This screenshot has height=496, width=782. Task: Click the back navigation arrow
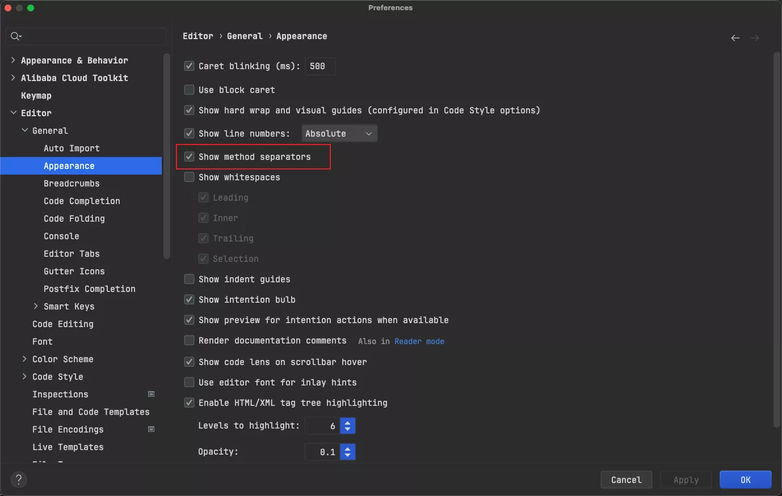click(x=735, y=38)
